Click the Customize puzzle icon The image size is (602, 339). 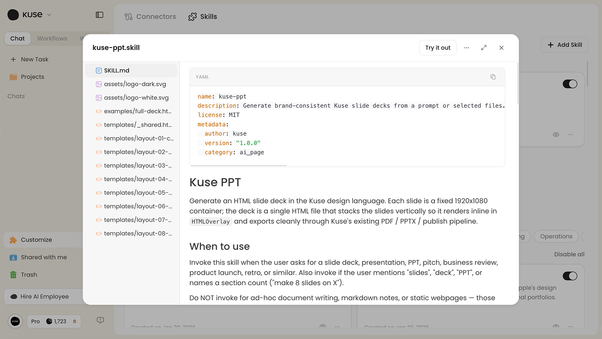13,240
